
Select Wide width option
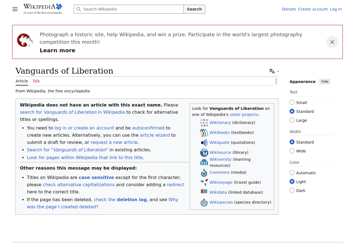tap(292, 151)
